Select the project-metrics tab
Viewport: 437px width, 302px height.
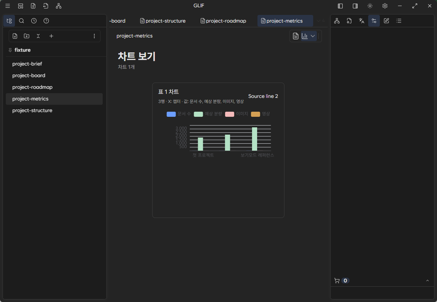(285, 21)
